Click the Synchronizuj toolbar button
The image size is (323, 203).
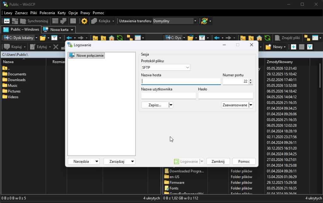(34, 21)
